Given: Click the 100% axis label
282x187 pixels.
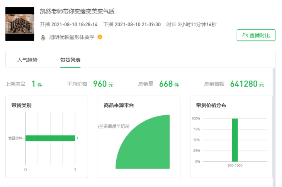Looking at the screenshot, I should tap(196, 118).
